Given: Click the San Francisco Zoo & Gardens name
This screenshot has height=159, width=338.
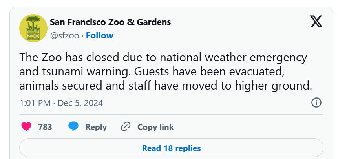Looking at the screenshot, I should pyautogui.click(x=110, y=22).
